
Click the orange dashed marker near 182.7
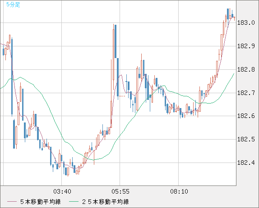coord(122,96)
